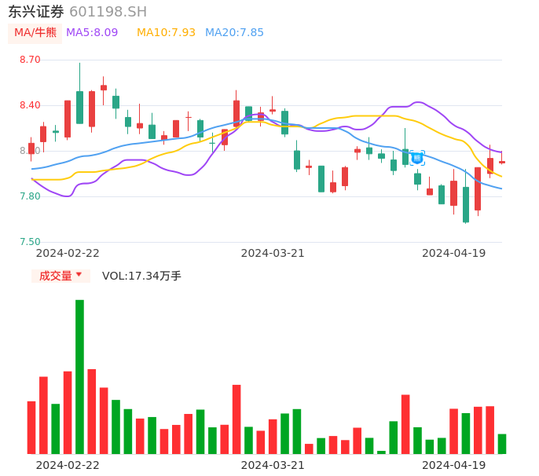Click the 2024-02-22 date under the volume chart
Screen dimensions: 539x476
68,465
